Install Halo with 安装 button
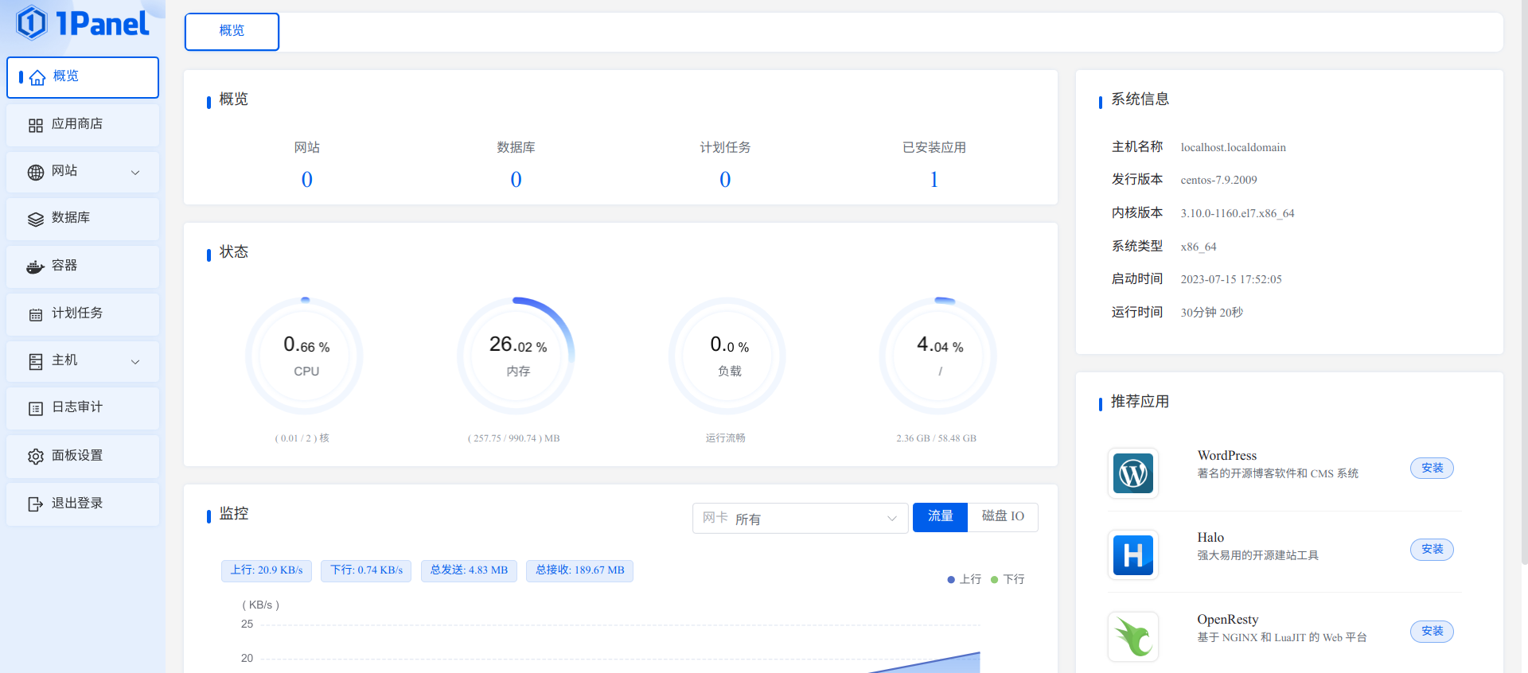 (1432, 550)
